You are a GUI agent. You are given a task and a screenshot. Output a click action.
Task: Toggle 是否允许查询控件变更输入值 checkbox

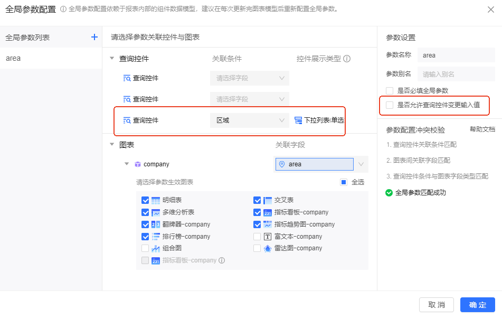[x=390, y=105]
